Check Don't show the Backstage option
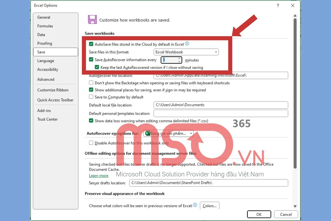 tap(91, 83)
